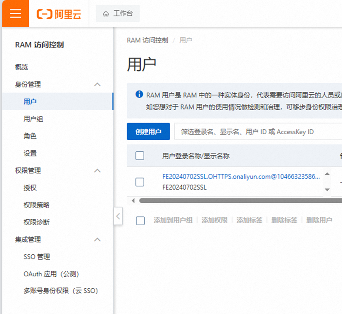
Task: Collapse the 身份管理 section
Action: click(x=97, y=85)
